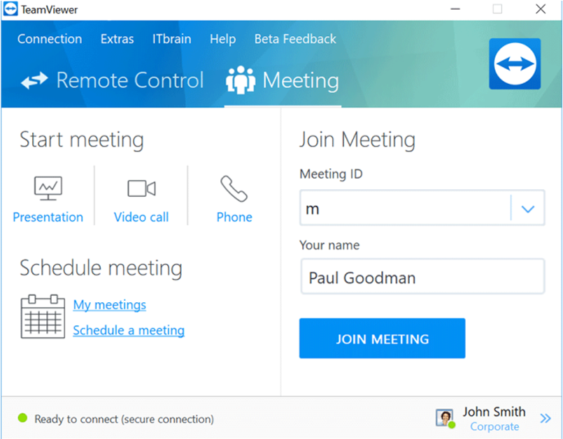Click the green connection status dot
Screen dimensions: 563x439
[x=22, y=419]
